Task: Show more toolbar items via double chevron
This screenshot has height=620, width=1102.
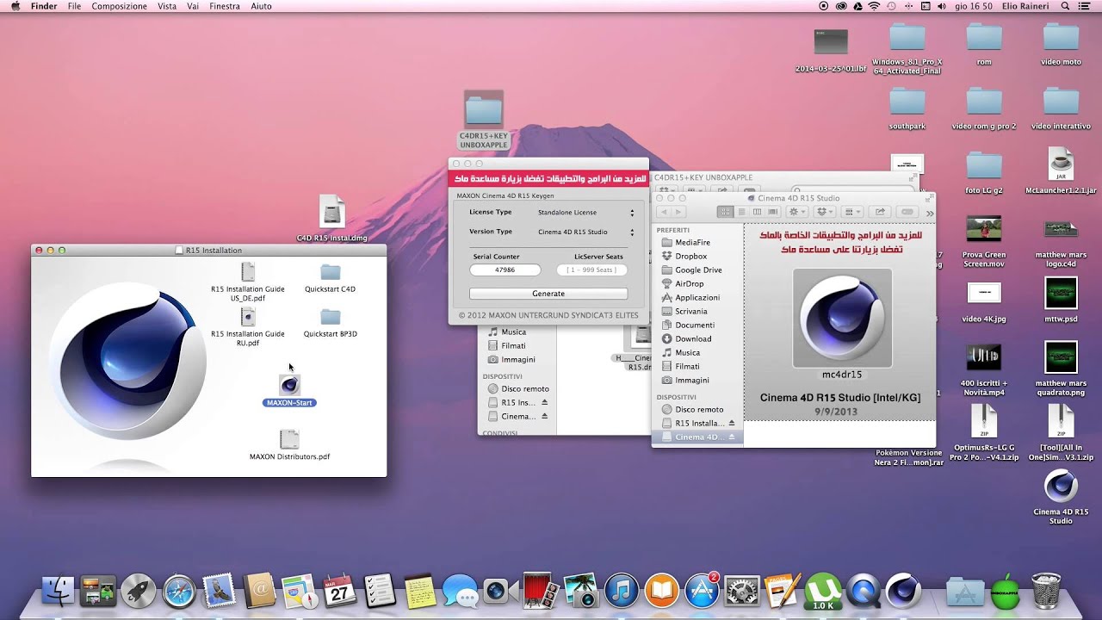Action: [930, 213]
